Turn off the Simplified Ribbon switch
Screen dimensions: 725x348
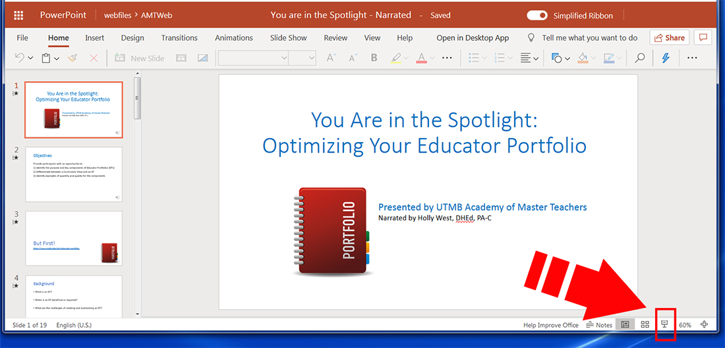pos(537,15)
